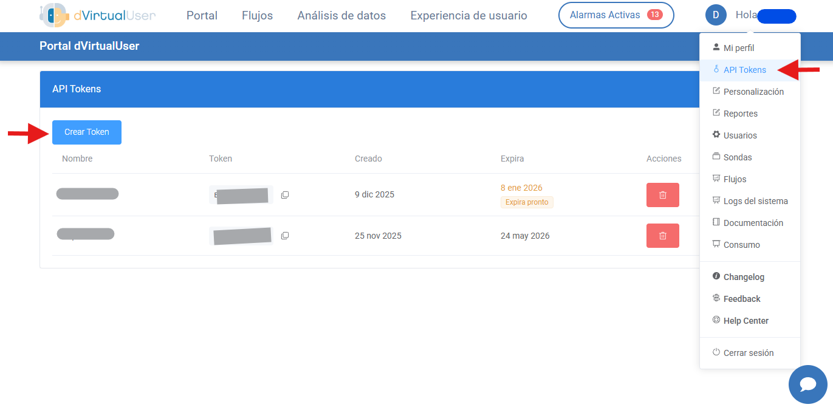Click the API Tokens panel heading
This screenshot has height=410, width=833.
77,89
